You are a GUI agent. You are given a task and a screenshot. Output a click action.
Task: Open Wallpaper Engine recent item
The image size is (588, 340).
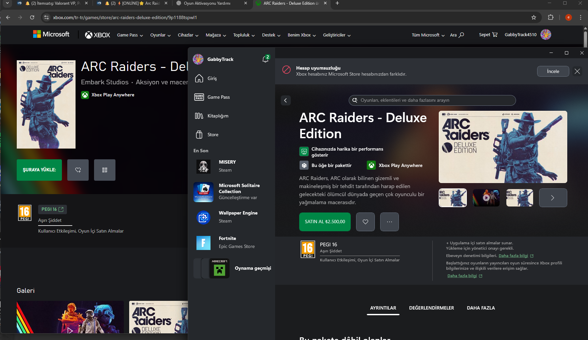pos(232,217)
